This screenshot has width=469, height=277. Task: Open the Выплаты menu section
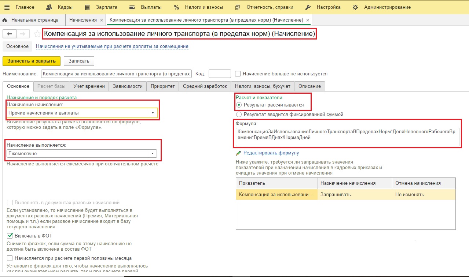[150, 7]
